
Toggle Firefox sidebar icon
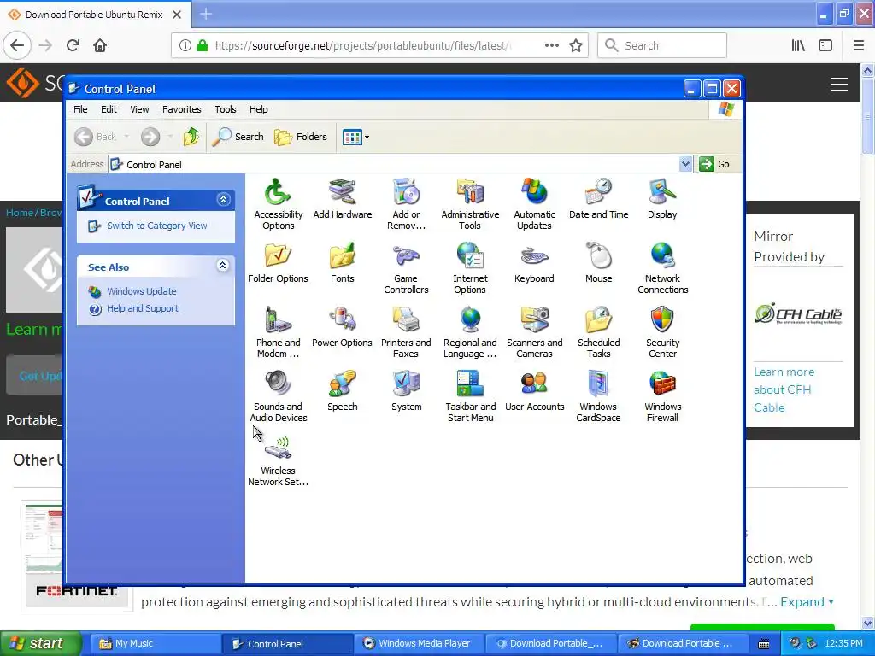pyautogui.click(x=825, y=45)
